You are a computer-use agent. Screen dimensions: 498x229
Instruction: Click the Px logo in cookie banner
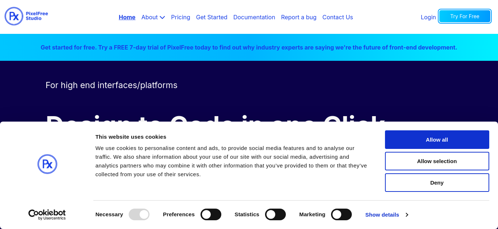(x=47, y=164)
